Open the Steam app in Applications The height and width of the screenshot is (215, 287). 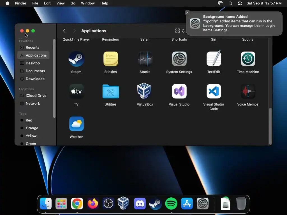(x=76, y=59)
